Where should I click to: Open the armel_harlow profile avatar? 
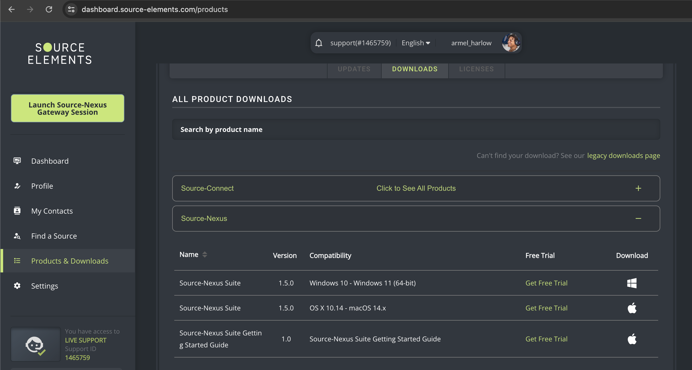pyautogui.click(x=511, y=43)
